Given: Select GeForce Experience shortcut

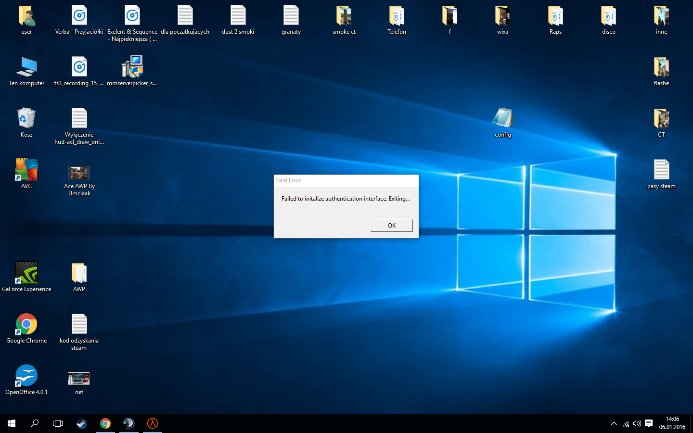Looking at the screenshot, I should 26,277.
